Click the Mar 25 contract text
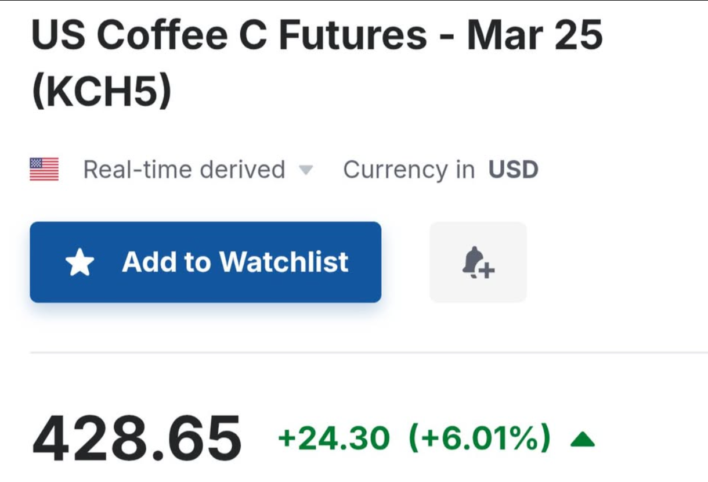 [534, 35]
